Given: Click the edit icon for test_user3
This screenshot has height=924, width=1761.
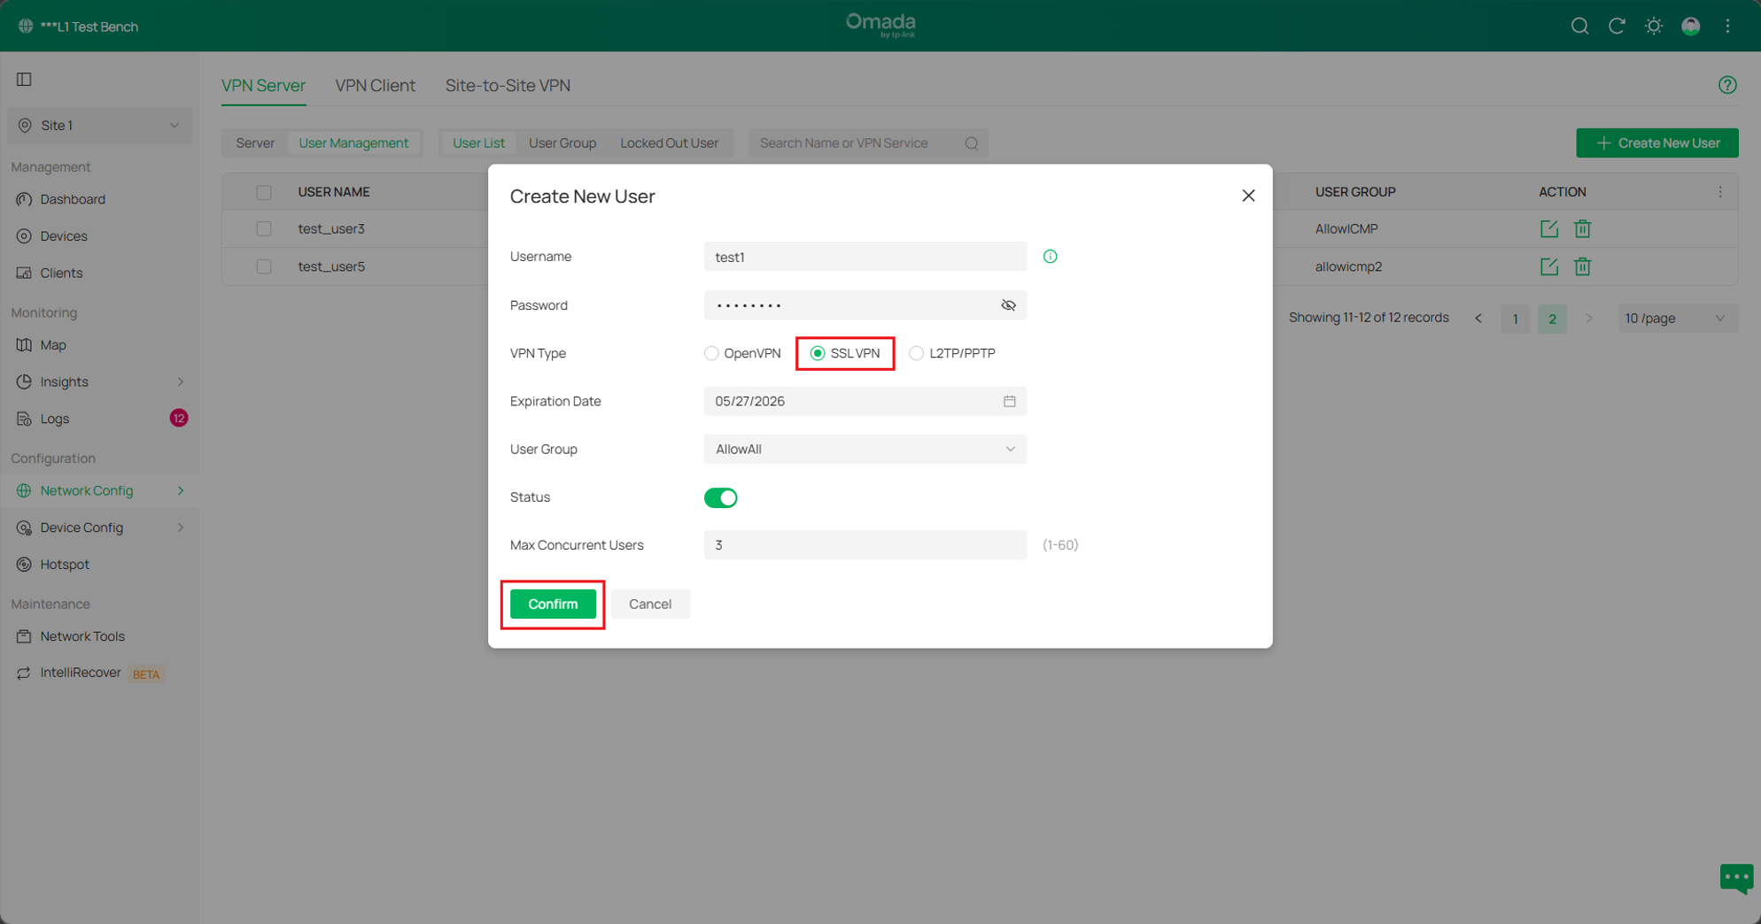Looking at the screenshot, I should 1549,228.
